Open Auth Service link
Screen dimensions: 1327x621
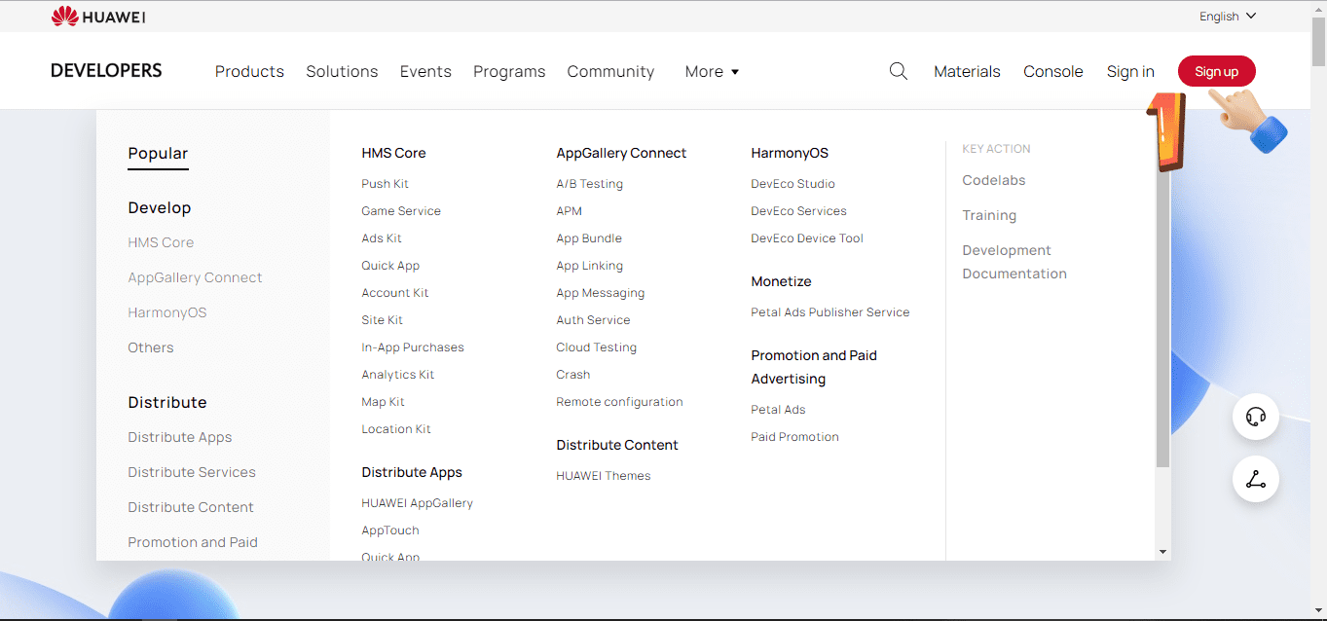(593, 320)
